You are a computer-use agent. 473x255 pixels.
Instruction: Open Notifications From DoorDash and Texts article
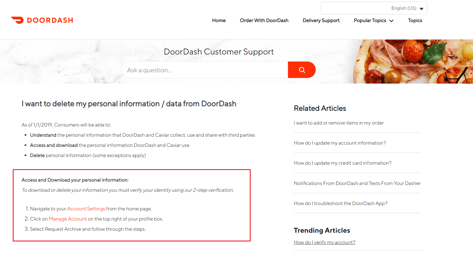click(x=357, y=183)
